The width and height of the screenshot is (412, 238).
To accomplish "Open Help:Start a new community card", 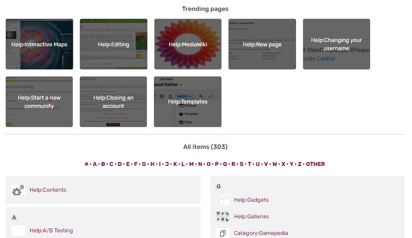I will 39,102.
